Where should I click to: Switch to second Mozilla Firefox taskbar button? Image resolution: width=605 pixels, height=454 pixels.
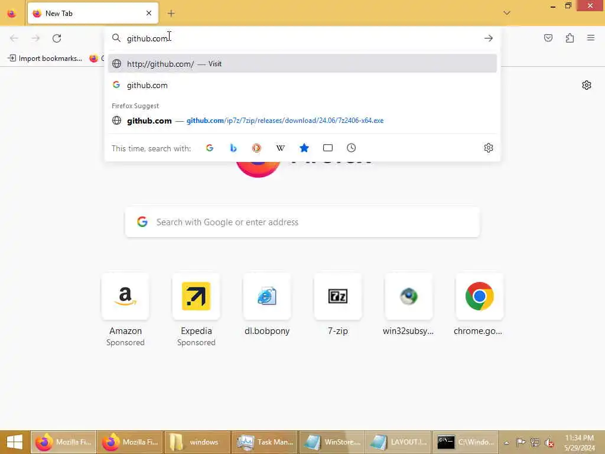(130, 442)
